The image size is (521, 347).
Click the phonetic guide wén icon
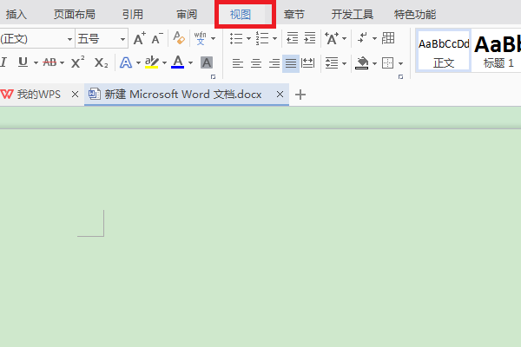coord(201,38)
